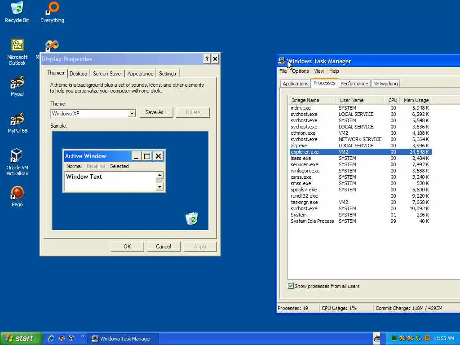Open the Recycle Bin desktop icon
Screen dimensions: 460x345
(x=17, y=12)
